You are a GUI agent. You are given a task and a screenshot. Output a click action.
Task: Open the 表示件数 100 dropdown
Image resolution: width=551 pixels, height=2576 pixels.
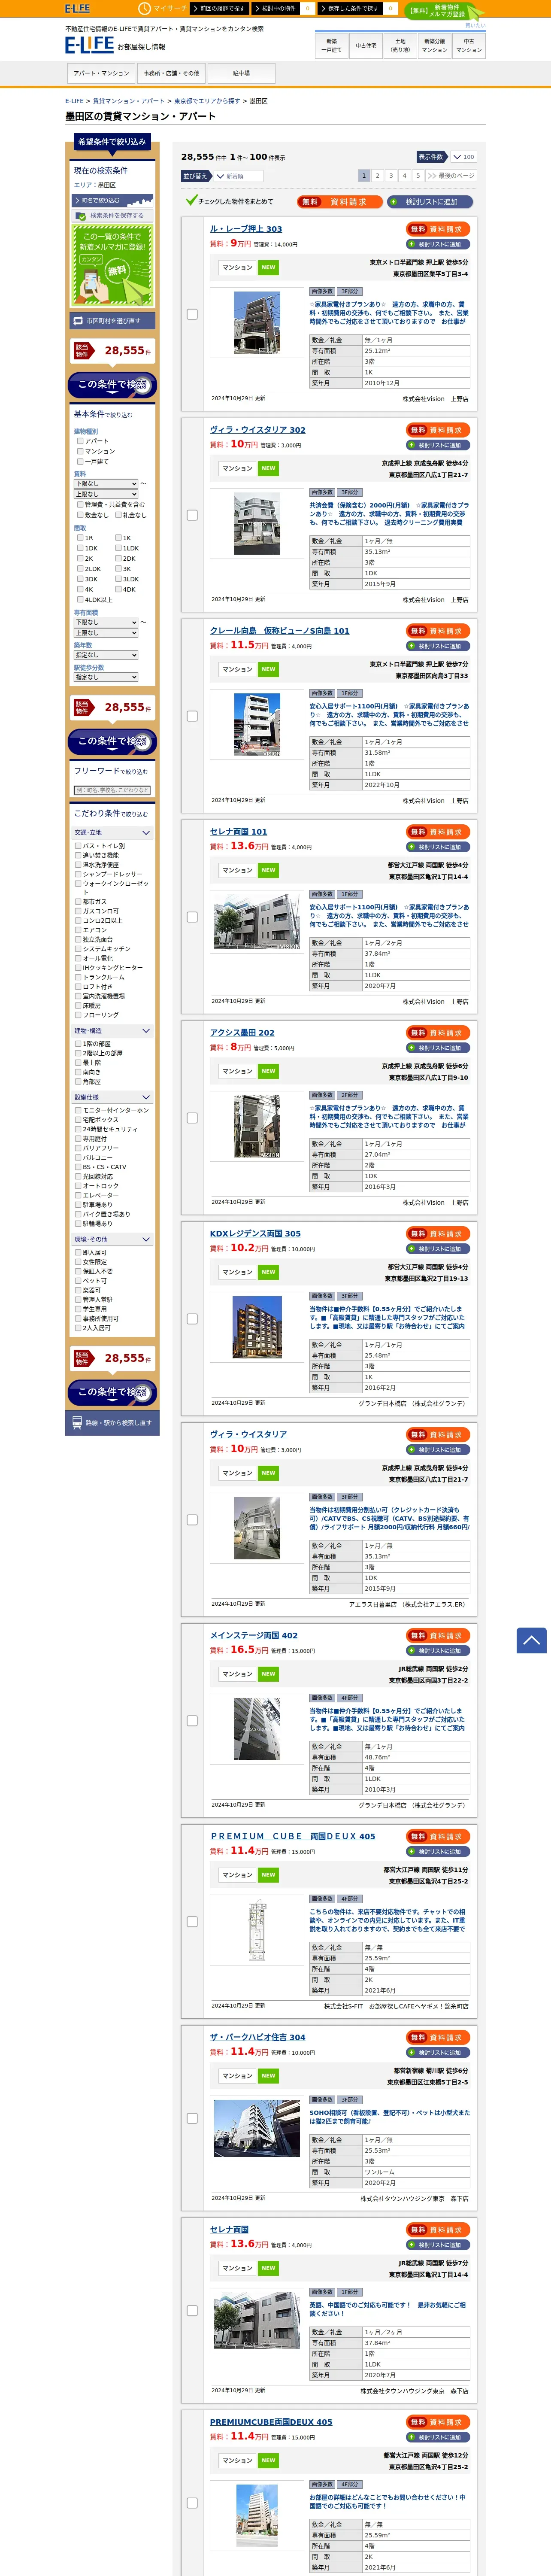point(463,157)
